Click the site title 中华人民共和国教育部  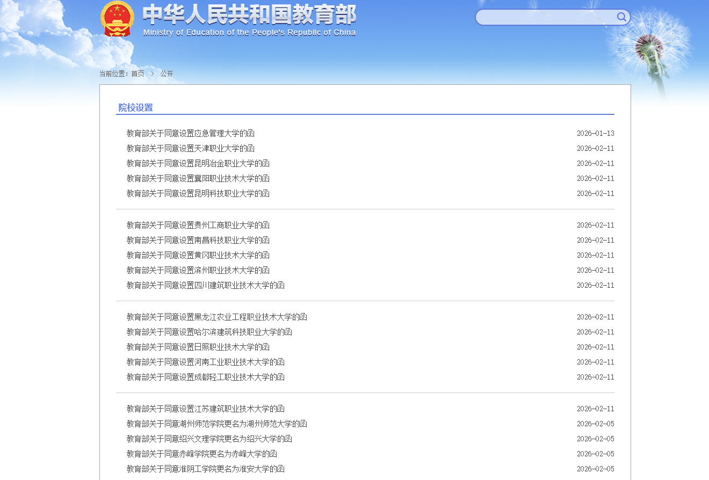pos(248,16)
